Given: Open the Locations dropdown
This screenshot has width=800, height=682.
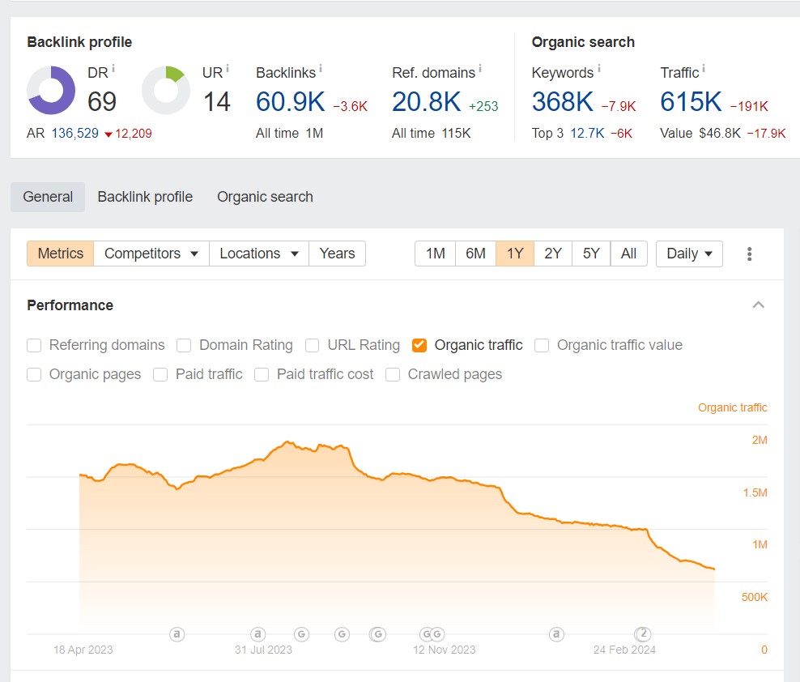Looking at the screenshot, I should coord(258,254).
